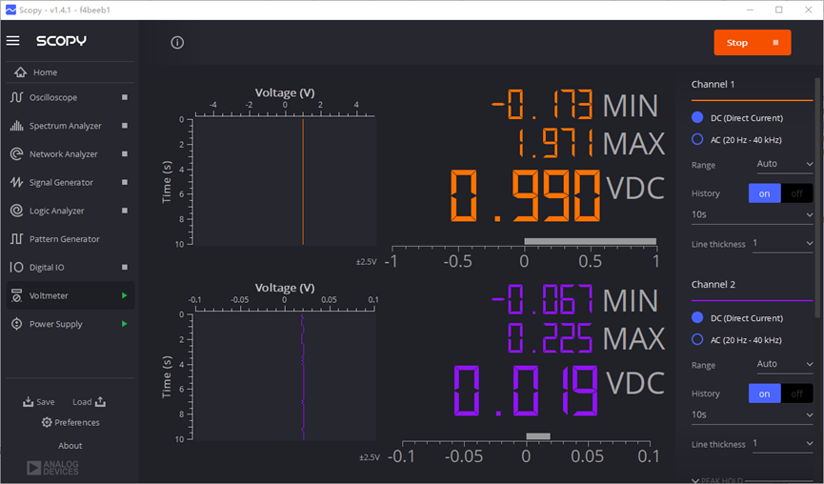This screenshot has height=484, width=824.
Task: Click the Power Supply icon
Action: [17, 324]
